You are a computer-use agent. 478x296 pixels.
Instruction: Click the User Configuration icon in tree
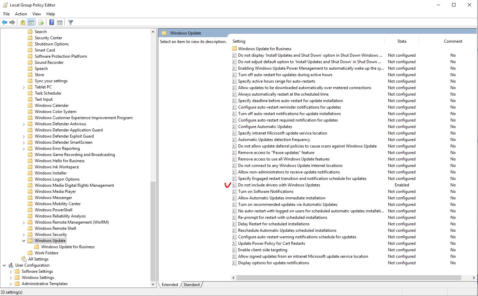tap(11, 265)
